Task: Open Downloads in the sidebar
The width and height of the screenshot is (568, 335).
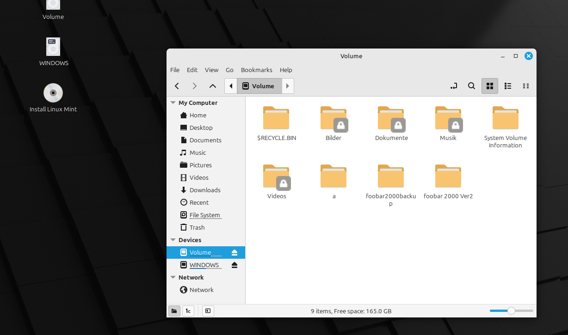Action: pos(206,190)
